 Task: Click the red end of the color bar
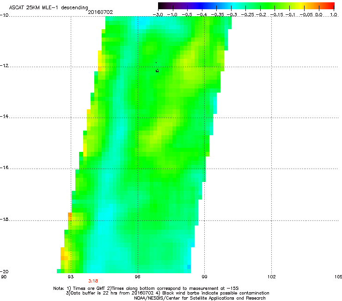332,6
